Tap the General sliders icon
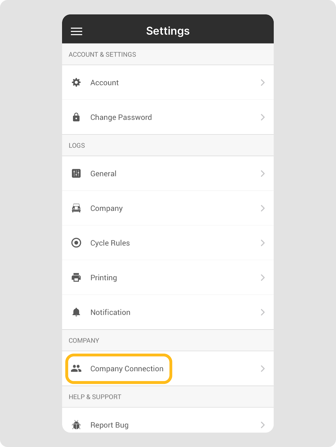This screenshot has width=336, height=447. (76, 173)
